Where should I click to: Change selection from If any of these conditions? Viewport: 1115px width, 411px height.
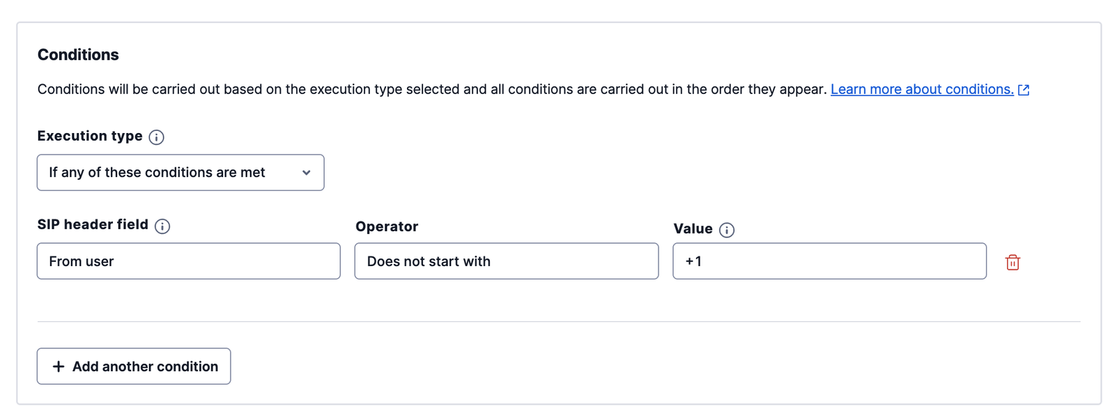click(180, 172)
